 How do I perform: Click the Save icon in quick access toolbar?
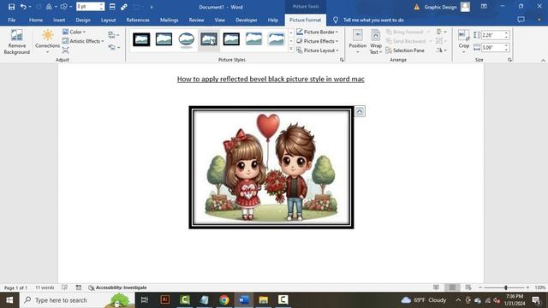[x=11, y=7]
